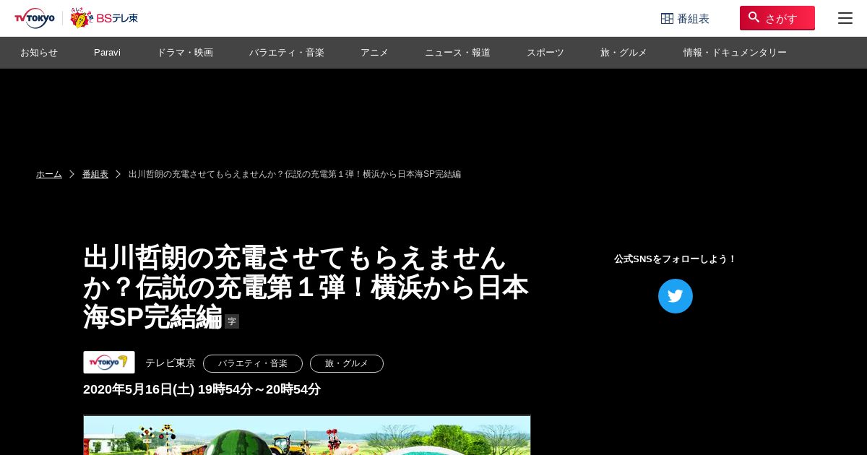Go to 番組表 breadcrumb link

pos(95,174)
